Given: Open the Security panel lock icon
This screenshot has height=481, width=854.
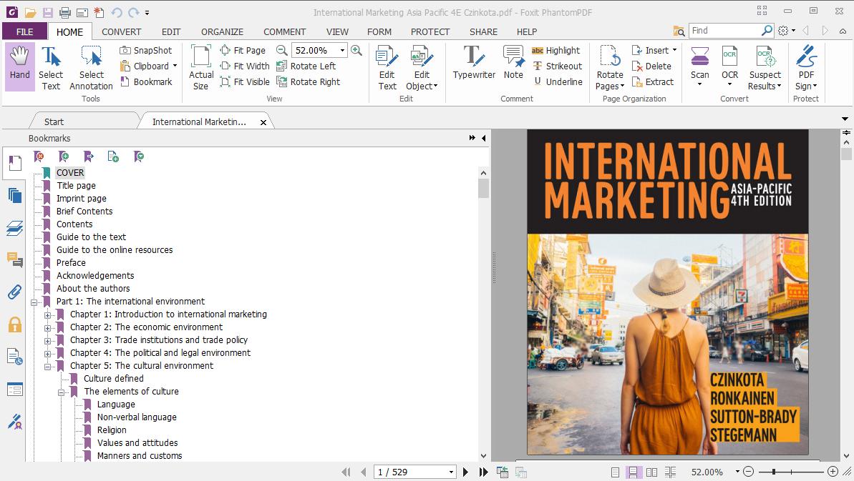Looking at the screenshot, I should click(14, 324).
